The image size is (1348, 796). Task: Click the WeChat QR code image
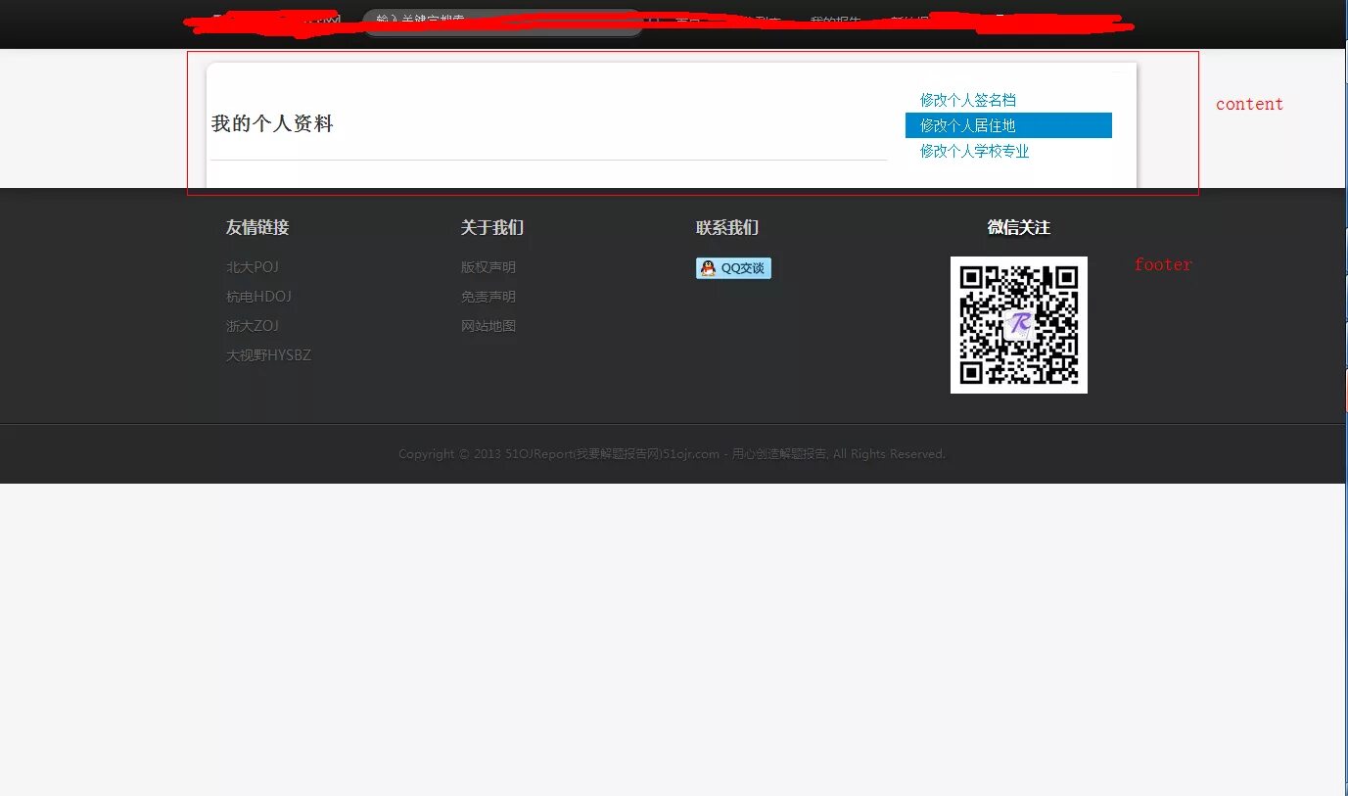1018,325
